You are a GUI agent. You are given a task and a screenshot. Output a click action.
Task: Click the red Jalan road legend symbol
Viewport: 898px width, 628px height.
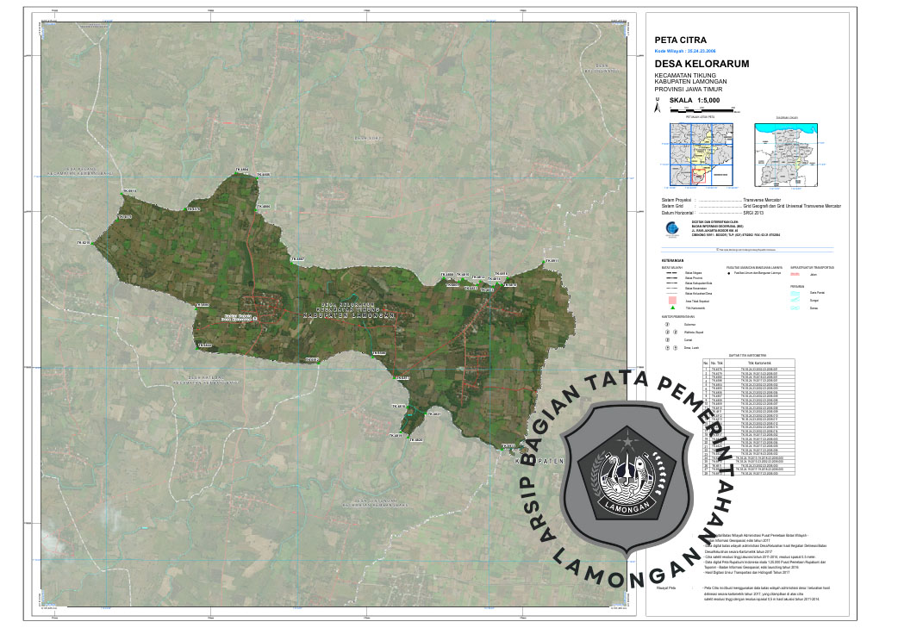click(794, 273)
